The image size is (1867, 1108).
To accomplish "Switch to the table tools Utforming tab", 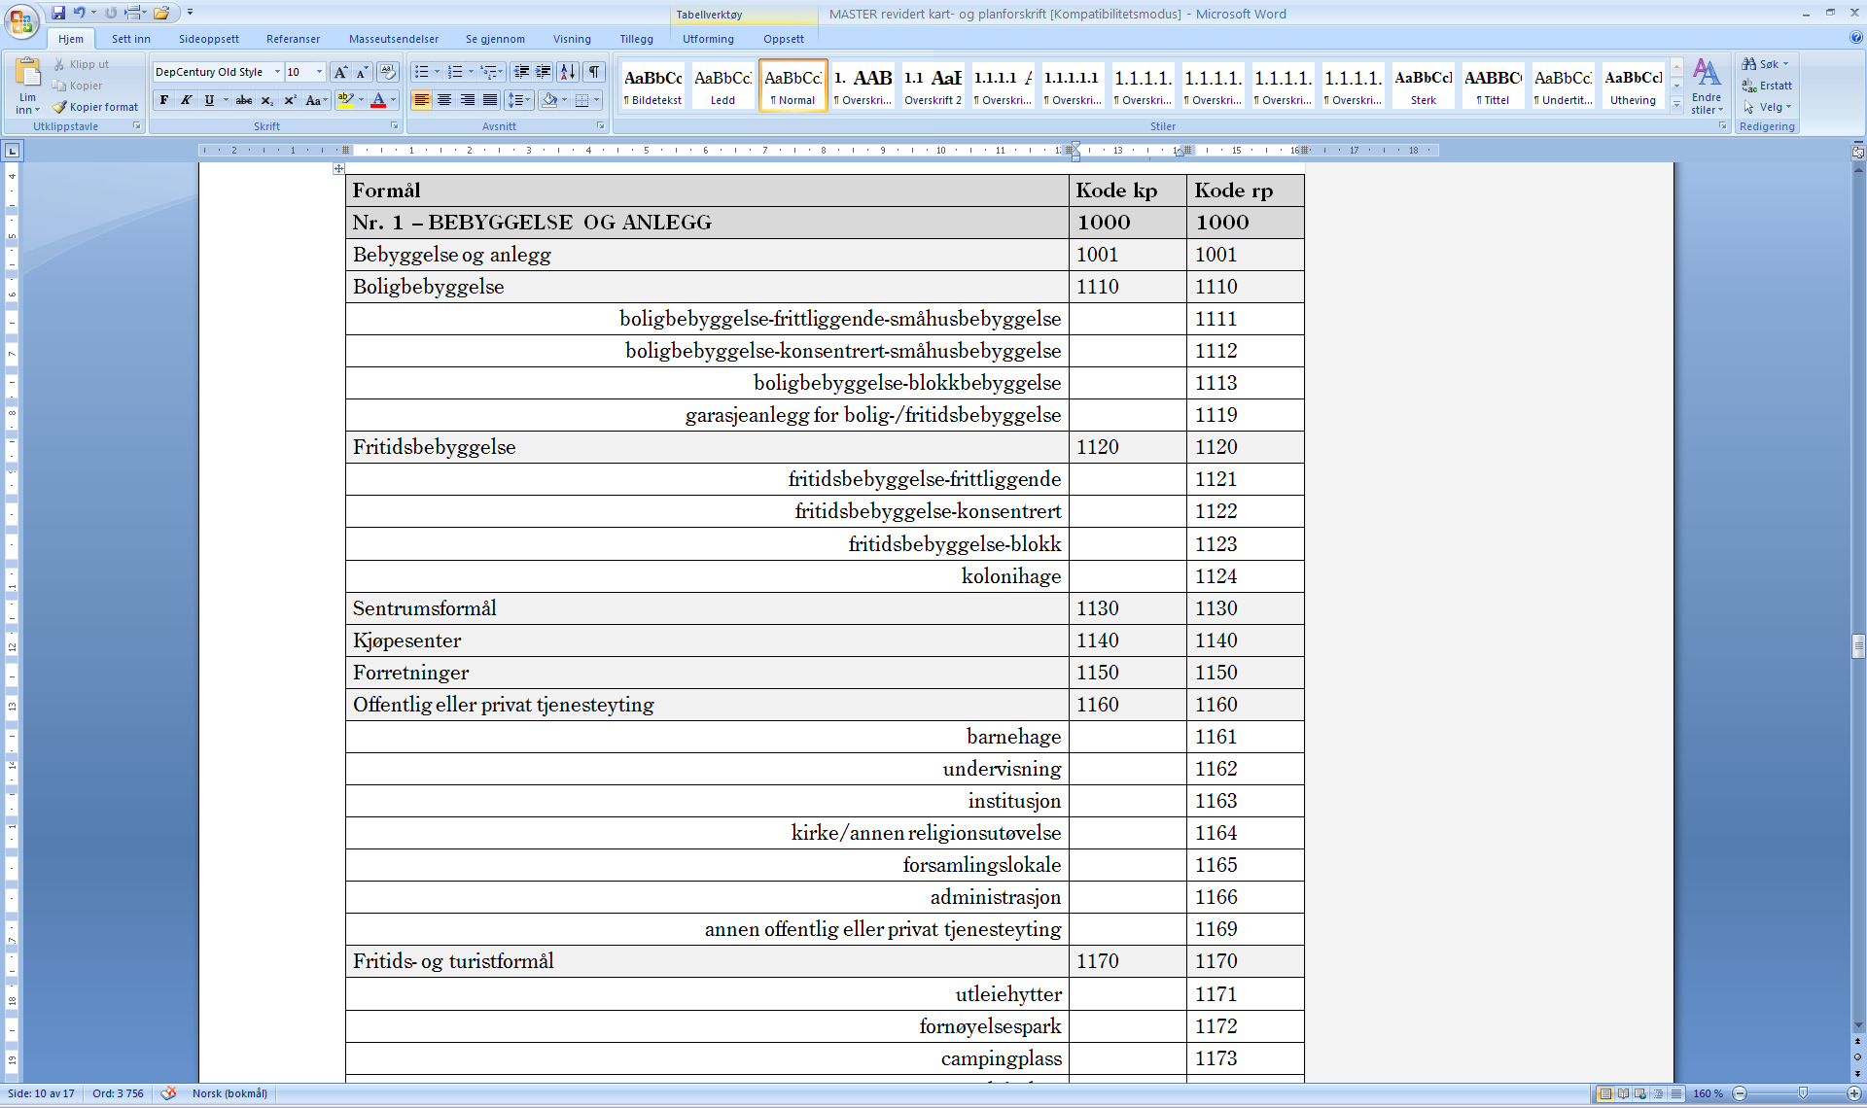I will click(708, 39).
